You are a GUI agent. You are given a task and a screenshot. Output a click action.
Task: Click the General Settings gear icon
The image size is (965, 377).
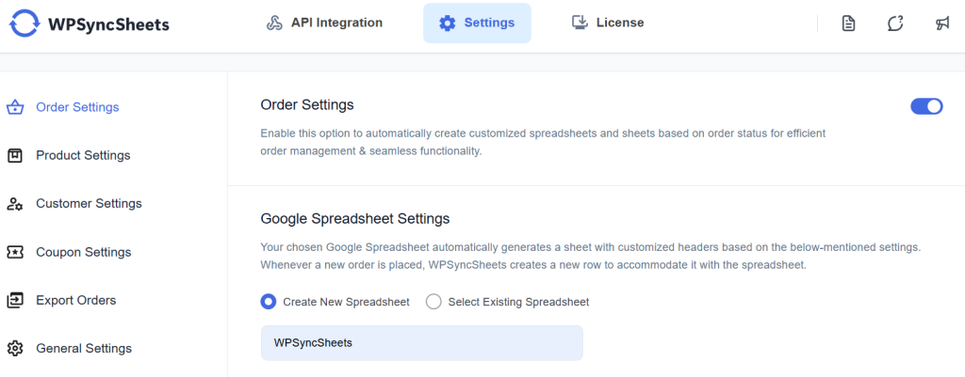pos(15,348)
